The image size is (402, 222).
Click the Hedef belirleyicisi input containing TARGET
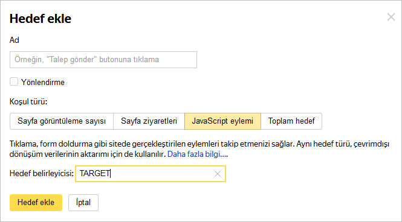151,174
